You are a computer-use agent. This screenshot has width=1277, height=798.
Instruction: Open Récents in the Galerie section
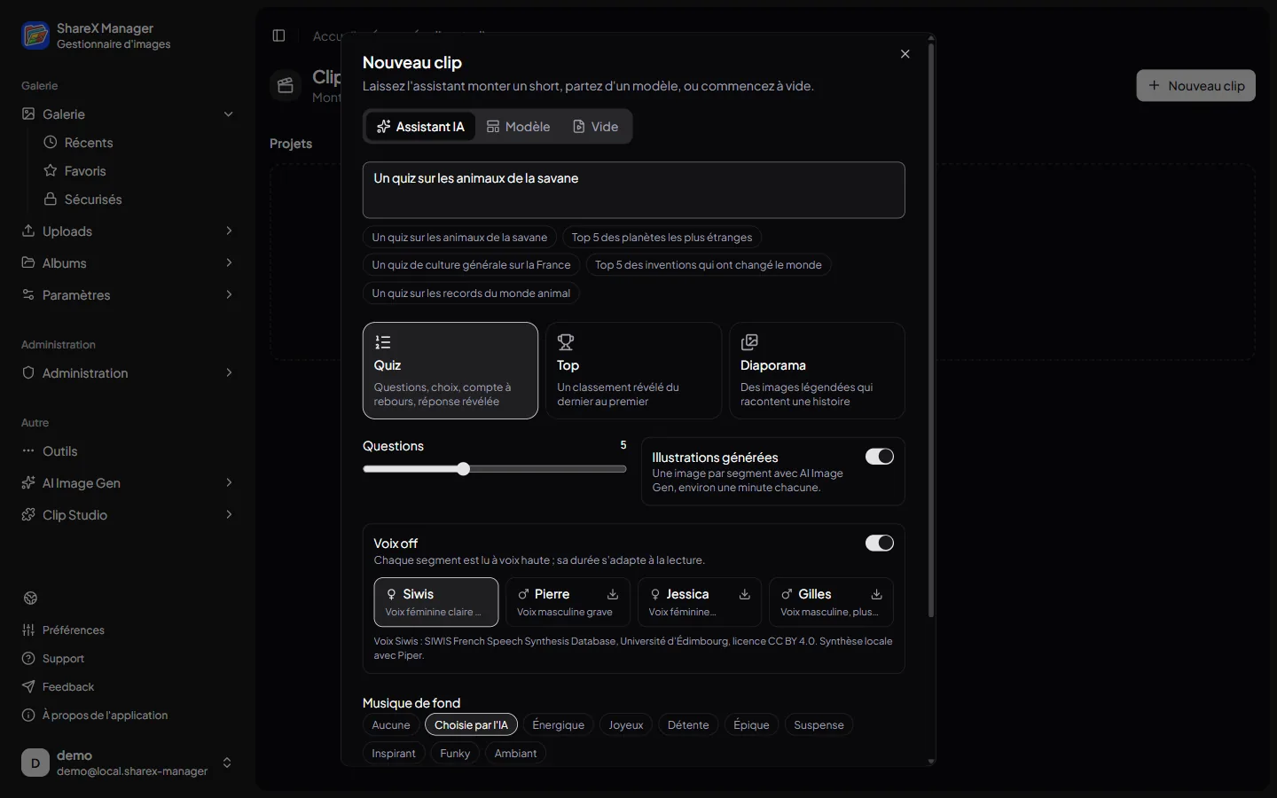[x=89, y=143]
